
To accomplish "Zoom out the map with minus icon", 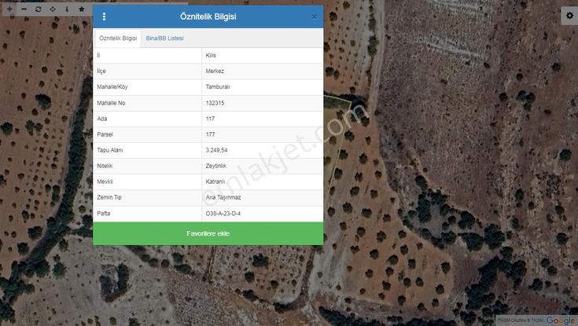I will pyautogui.click(x=24, y=9).
